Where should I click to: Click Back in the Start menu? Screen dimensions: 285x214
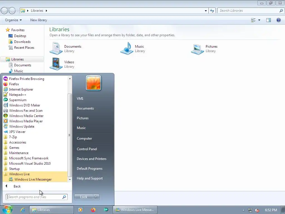pyautogui.click(x=17, y=186)
